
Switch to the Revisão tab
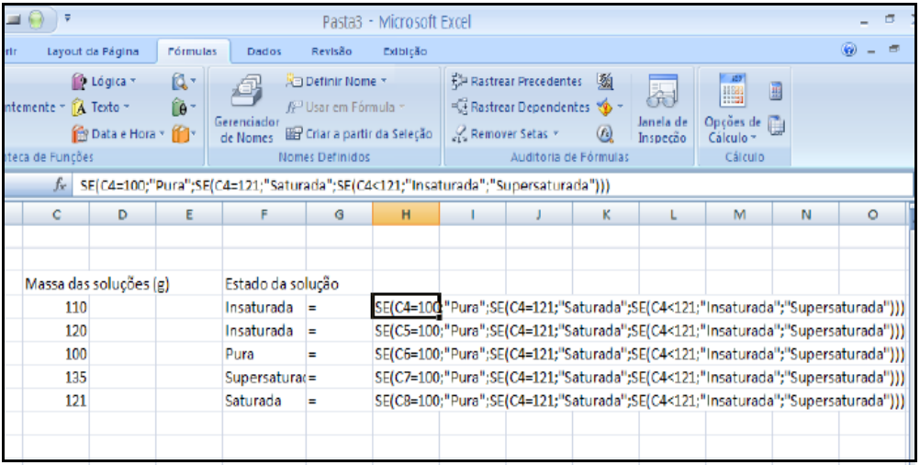[331, 51]
